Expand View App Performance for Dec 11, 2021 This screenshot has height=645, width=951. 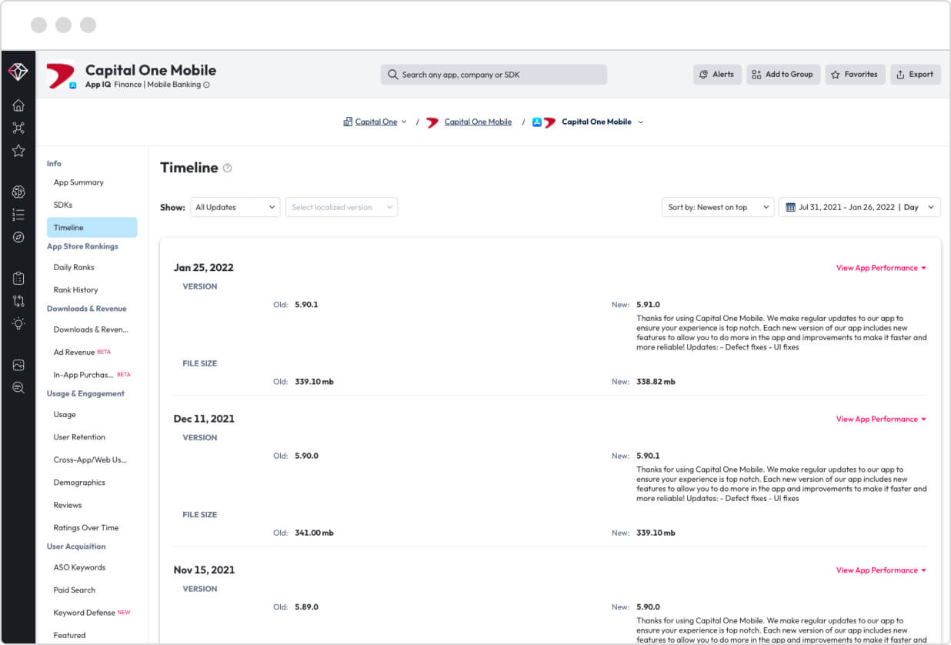881,419
